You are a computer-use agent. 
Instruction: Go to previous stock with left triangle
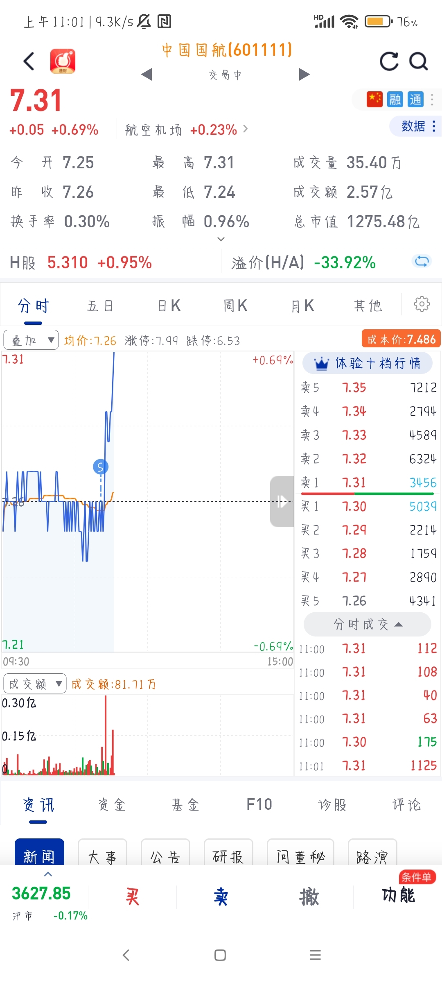[147, 74]
